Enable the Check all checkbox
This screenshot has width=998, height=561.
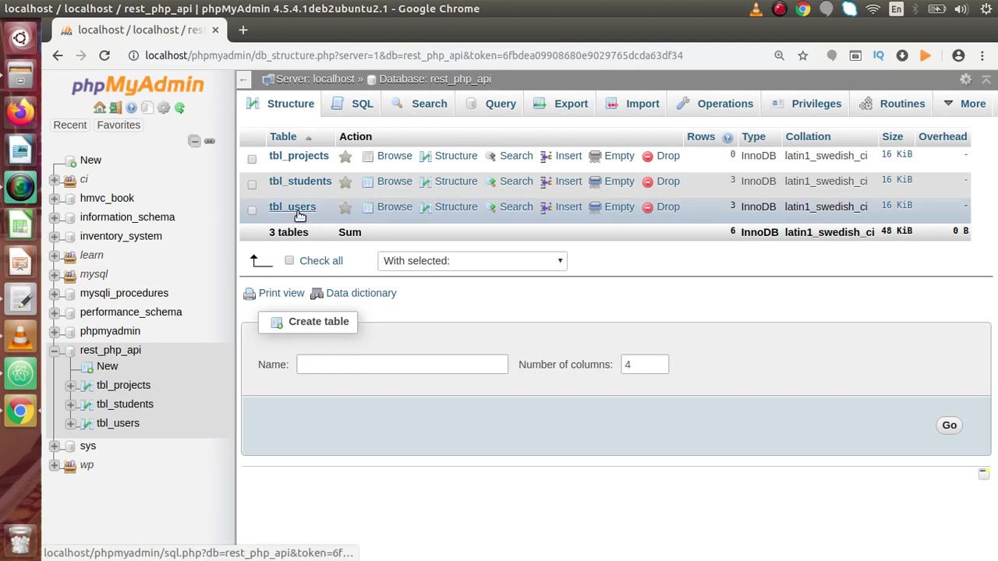click(289, 260)
